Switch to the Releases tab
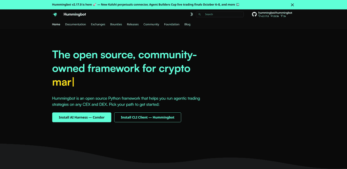This screenshot has width=347, height=169. pyautogui.click(x=133, y=25)
